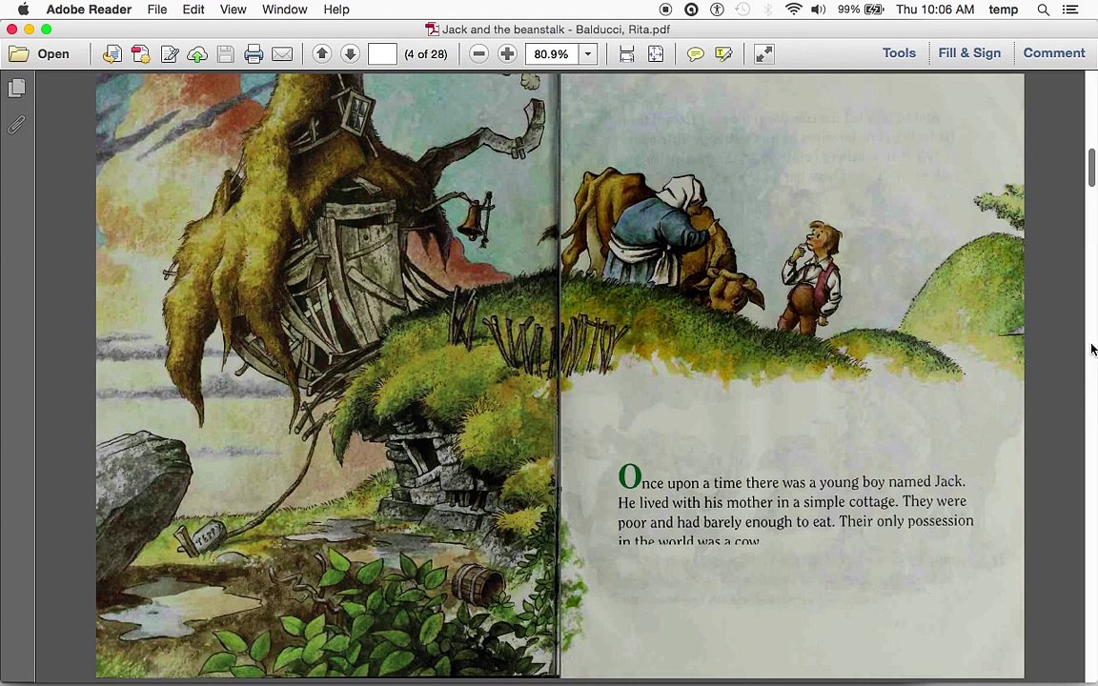Image resolution: width=1098 pixels, height=686 pixels.
Task: Click the Upload to cloud icon
Action: click(x=197, y=54)
